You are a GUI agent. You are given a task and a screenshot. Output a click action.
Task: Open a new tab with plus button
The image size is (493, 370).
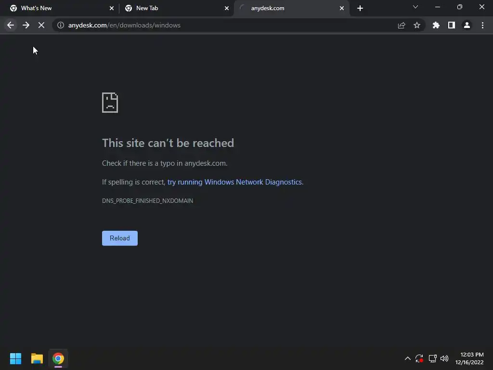[x=360, y=8]
